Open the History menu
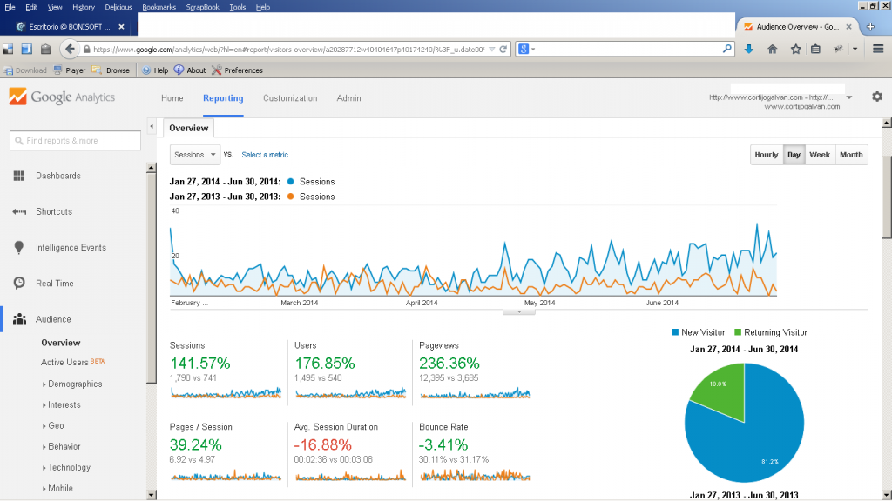This screenshot has height=501, width=892. point(83,7)
